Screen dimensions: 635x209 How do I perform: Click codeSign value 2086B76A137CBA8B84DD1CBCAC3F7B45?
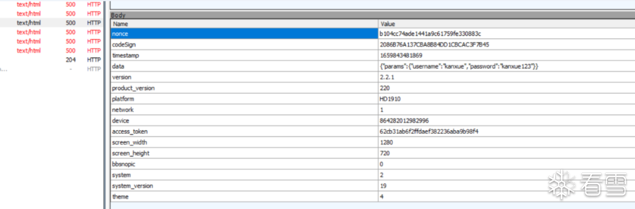click(x=434, y=44)
